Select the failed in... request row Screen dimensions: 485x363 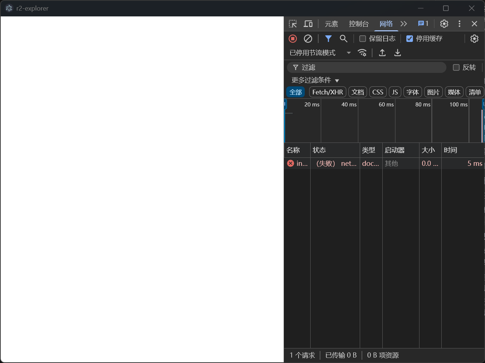[x=384, y=163]
